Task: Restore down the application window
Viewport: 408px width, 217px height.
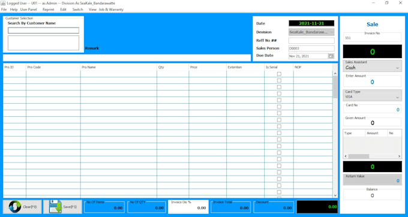Action: [387, 3]
